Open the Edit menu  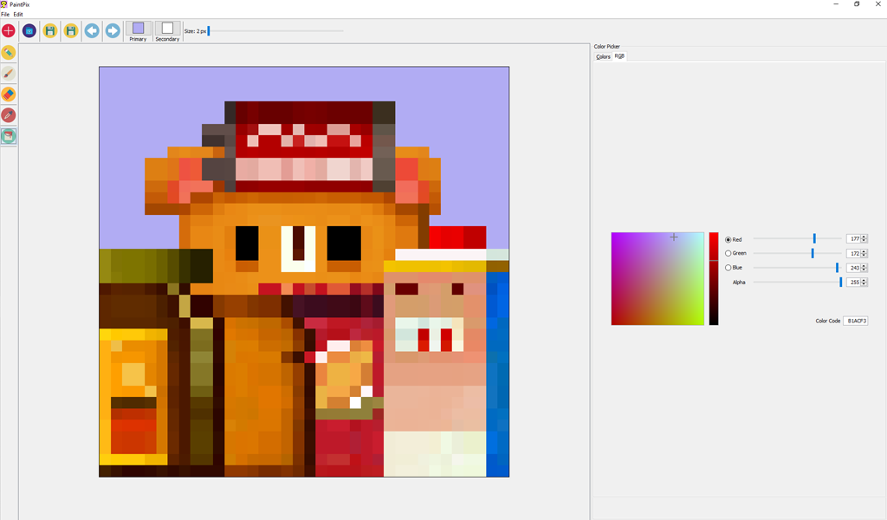[x=18, y=14]
